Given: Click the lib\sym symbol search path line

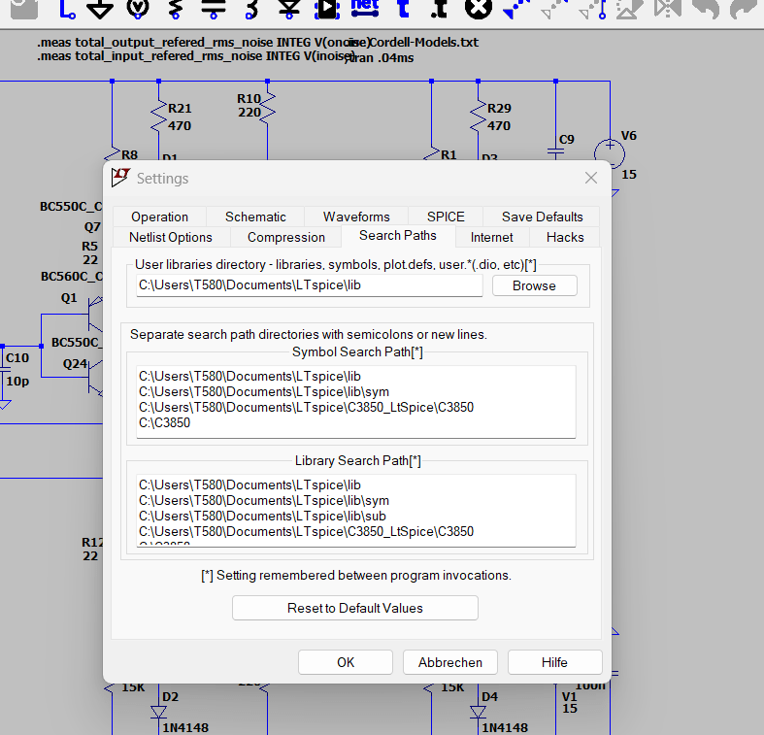Looking at the screenshot, I should pyautogui.click(x=264, y=392).
